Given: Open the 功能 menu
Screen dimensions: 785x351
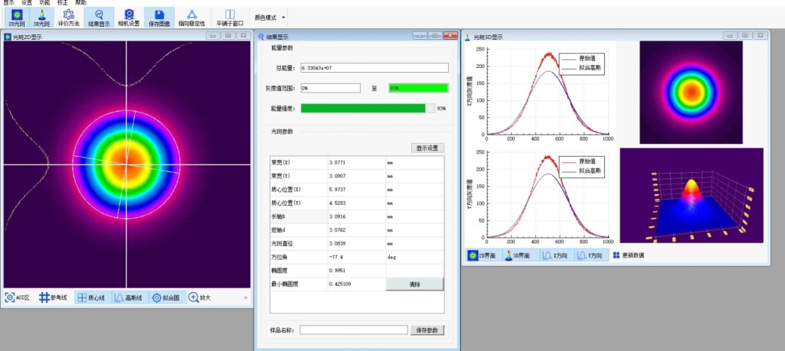Looking at the screenshot, I should pos(44,3).
